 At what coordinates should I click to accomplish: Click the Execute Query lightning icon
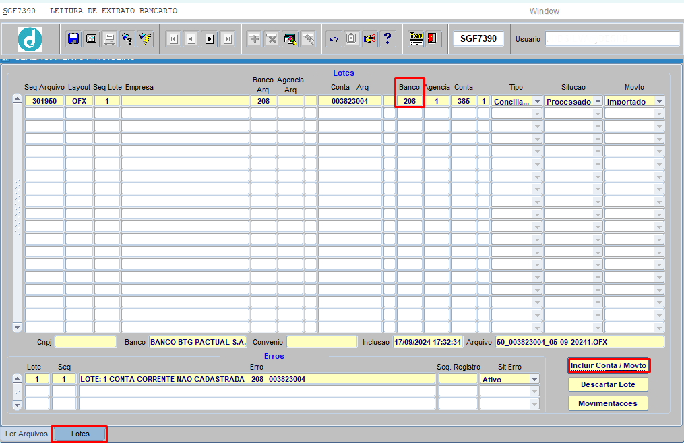146,39
